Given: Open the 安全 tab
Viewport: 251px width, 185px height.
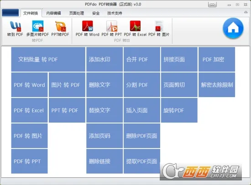Looking at the screenshot, I should point(96,13).
